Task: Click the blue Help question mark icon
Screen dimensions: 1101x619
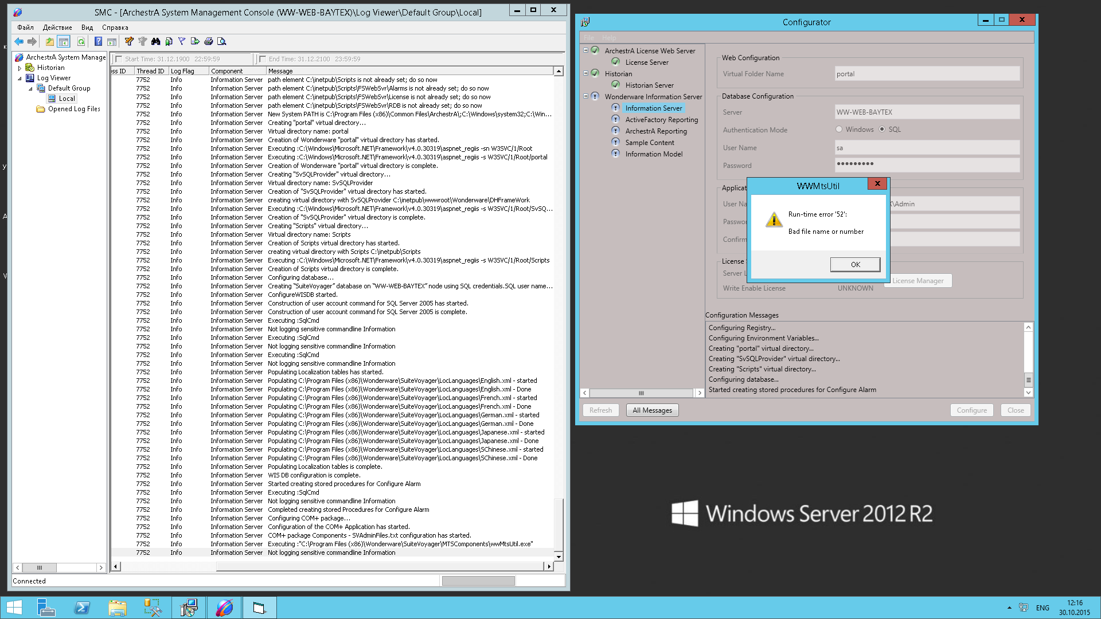Action: [x=98, y=41]
